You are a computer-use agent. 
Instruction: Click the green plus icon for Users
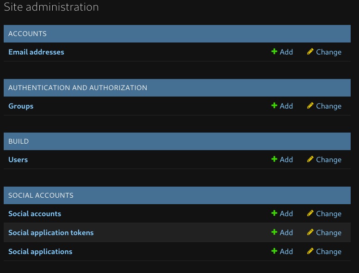(274, 159)
